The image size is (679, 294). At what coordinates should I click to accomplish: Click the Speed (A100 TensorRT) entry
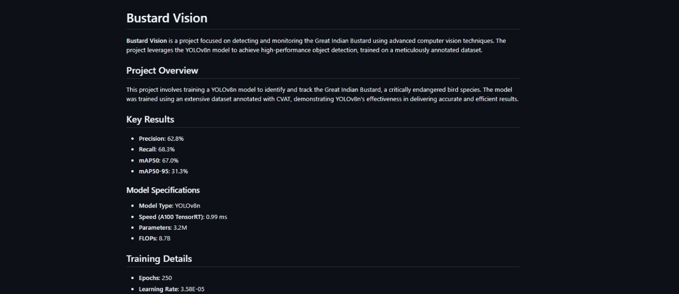coord(183,217)
